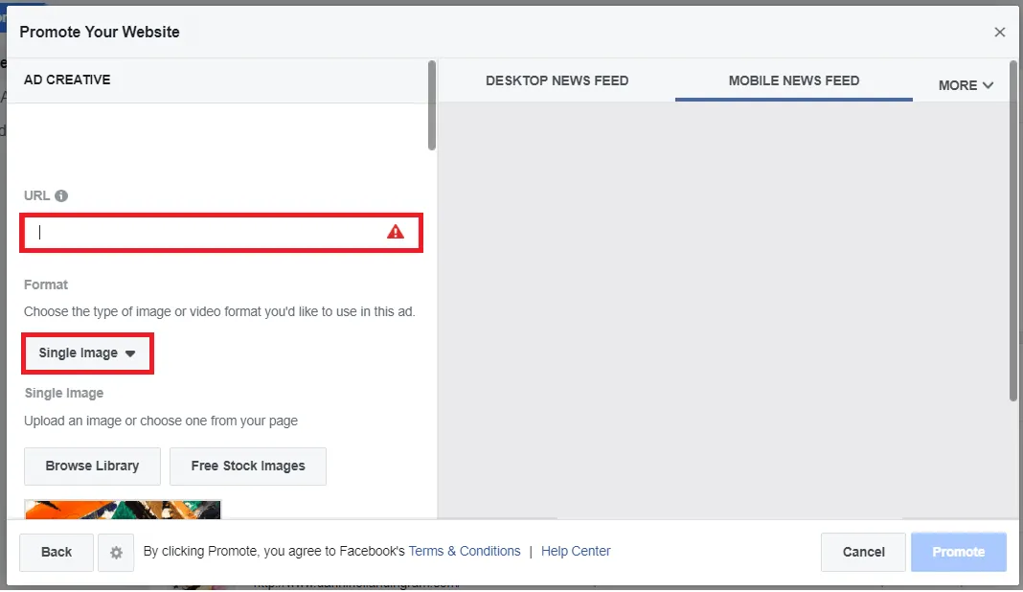Click the chevron icon next to MORE
Image resolution: width=1023 pixels, height=592 pixels.
point(988,85)
